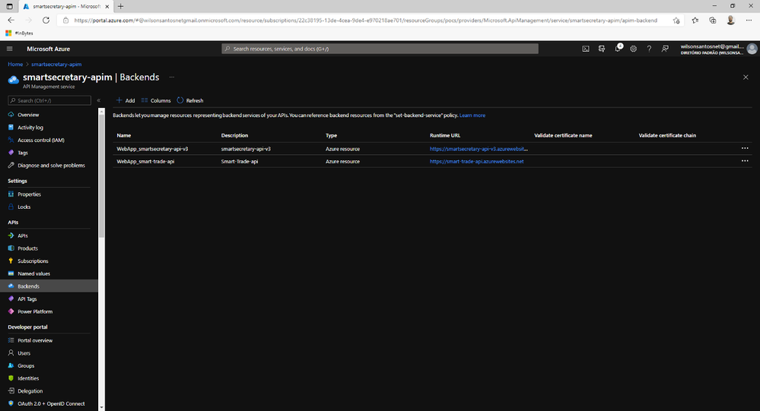Click the Name column header

tap(123, 135)
